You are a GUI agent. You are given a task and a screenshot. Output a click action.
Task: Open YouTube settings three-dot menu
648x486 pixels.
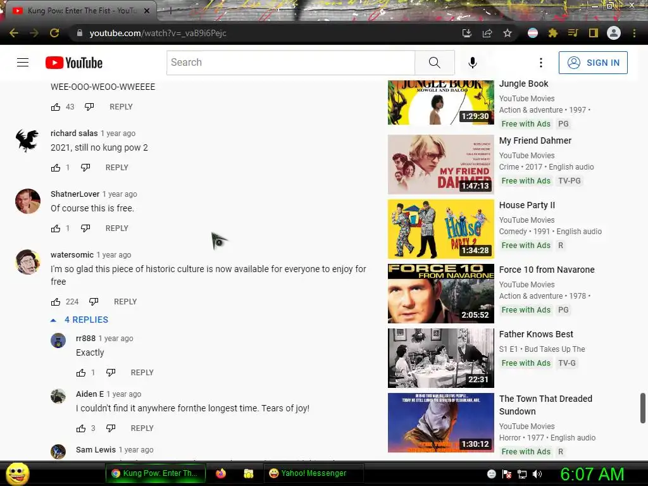[x=540, y=63]
